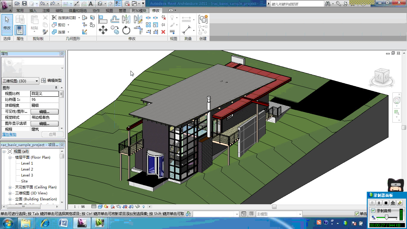Click the Rotate tool icon
The height and width of the screenshot is (229, 407).
126,30
